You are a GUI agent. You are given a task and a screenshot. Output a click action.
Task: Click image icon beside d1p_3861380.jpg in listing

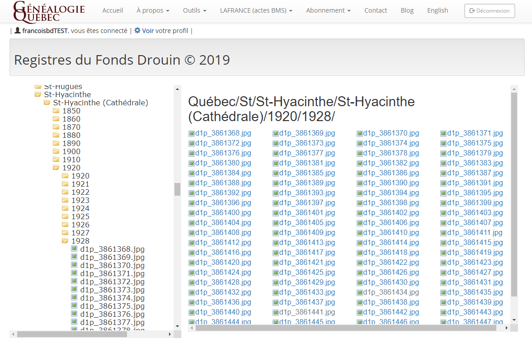pos(192,164)
